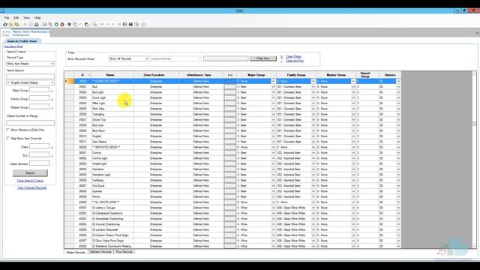Open Major Group lookup for Heineken row
This screenshot has width=480, height=270.
(273, 169)
